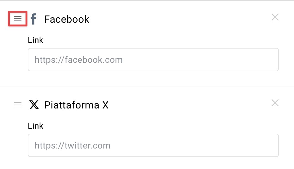Viewport: 294px width, 169px height.
Task: Select the Piattaforma X heading text
Action: (76, 105)
